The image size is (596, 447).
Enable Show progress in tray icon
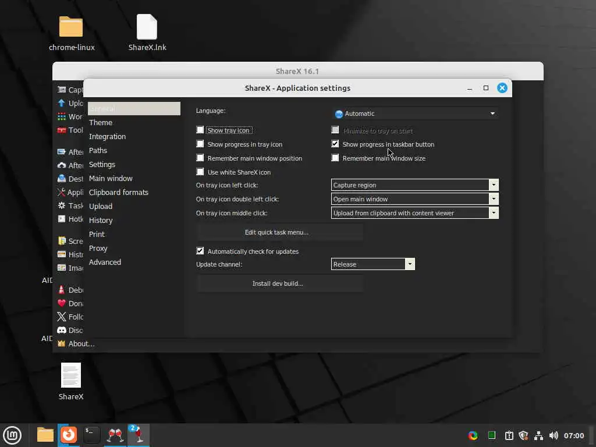[x=200, y=144]
